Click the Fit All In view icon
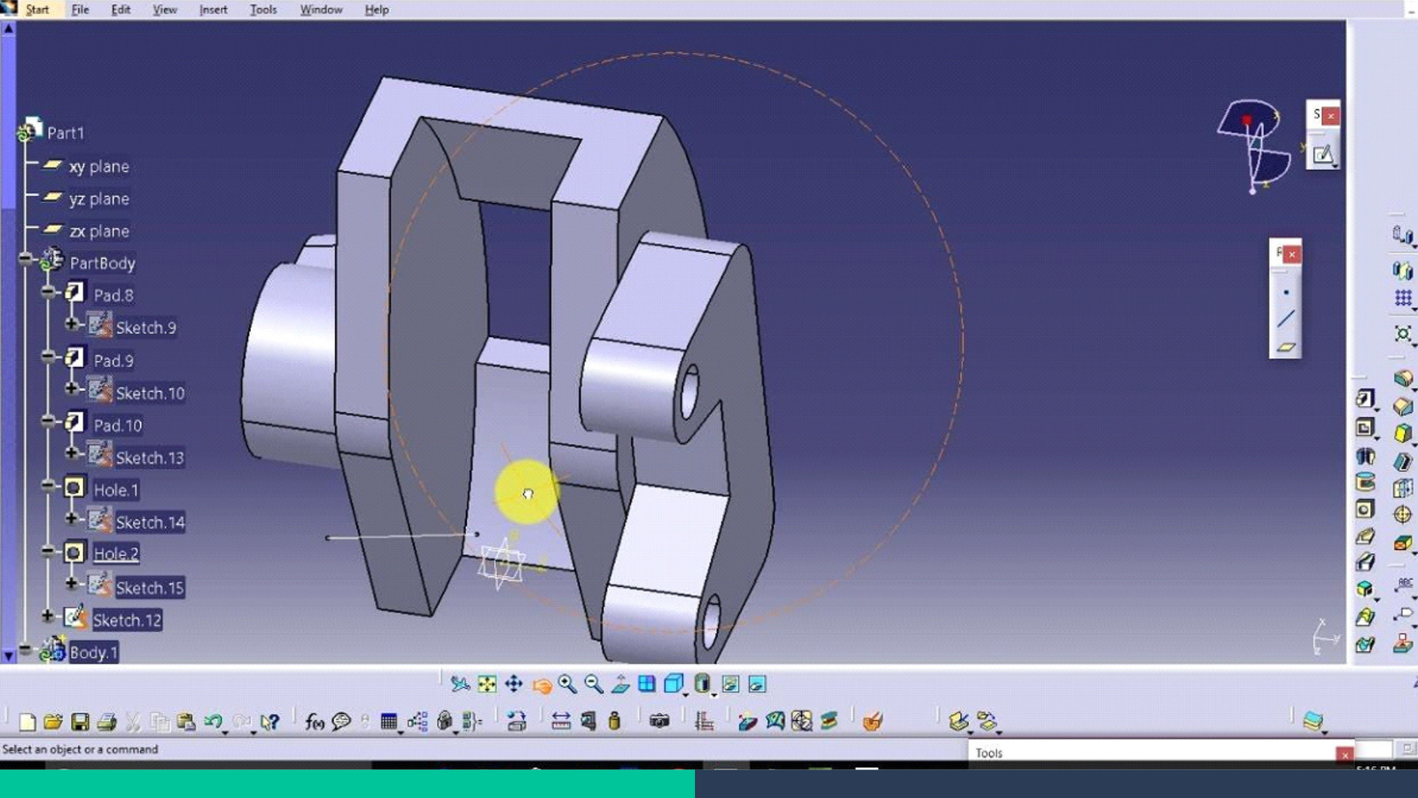This screenshot has width=1418, height=798. tap(487, 684)
